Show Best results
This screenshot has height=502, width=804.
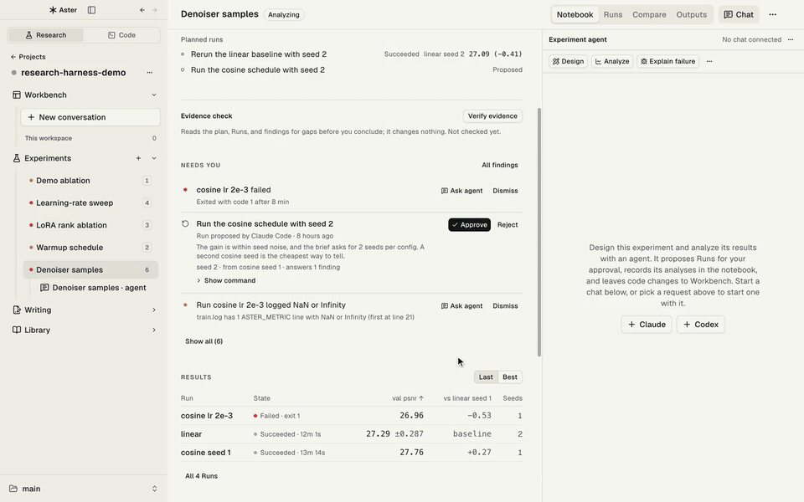[510, 377]
